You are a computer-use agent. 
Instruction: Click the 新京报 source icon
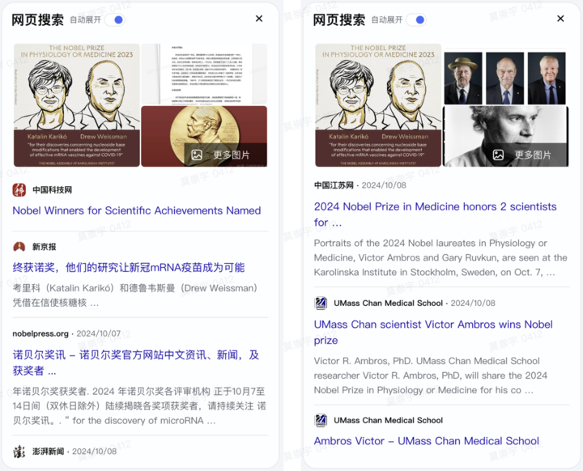tap(19, 247)
